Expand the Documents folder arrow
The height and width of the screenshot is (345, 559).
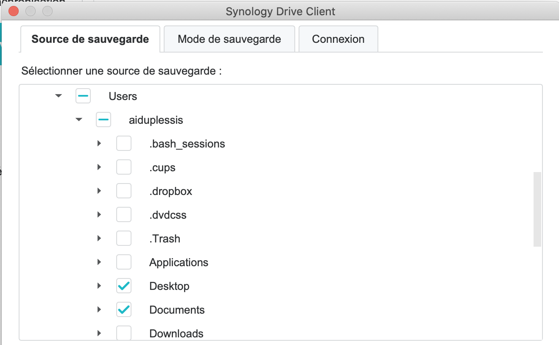tap(99, 310)
